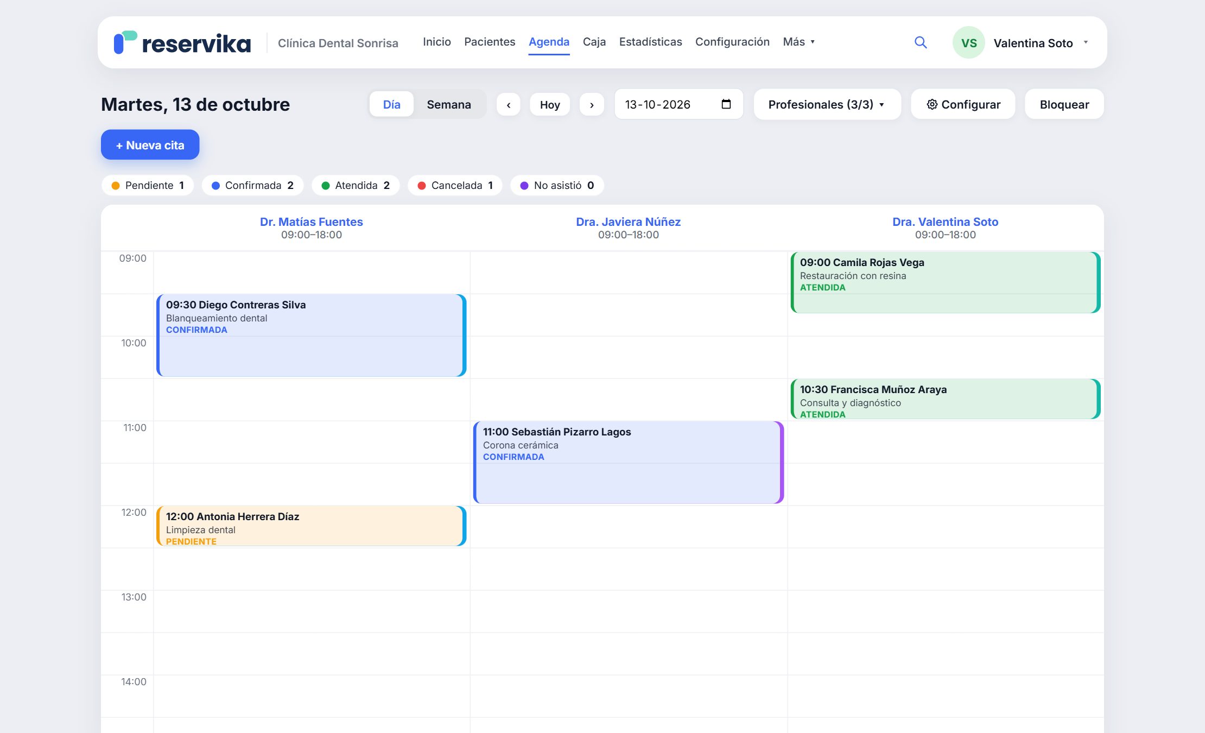Open the Configuración nav item
The height and width of the screenshot is (733, 1205).
pos(732,42)
